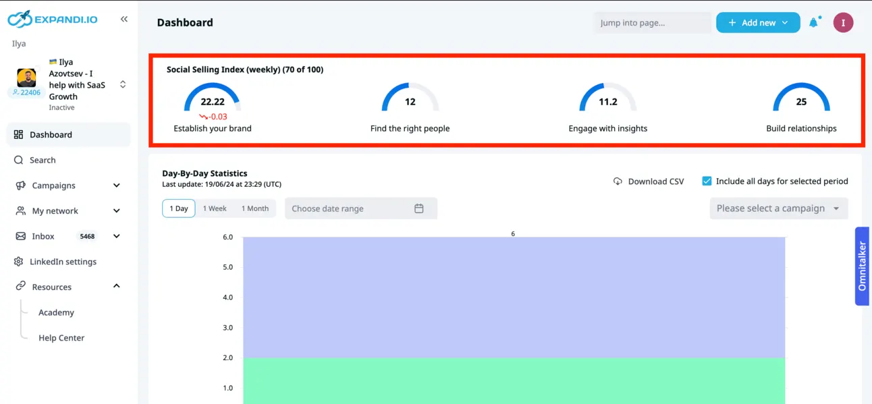Select the 1 Month tab
The width and height of the screenshot is (872, 404).
pyautogui.click(x=255, y=208)
